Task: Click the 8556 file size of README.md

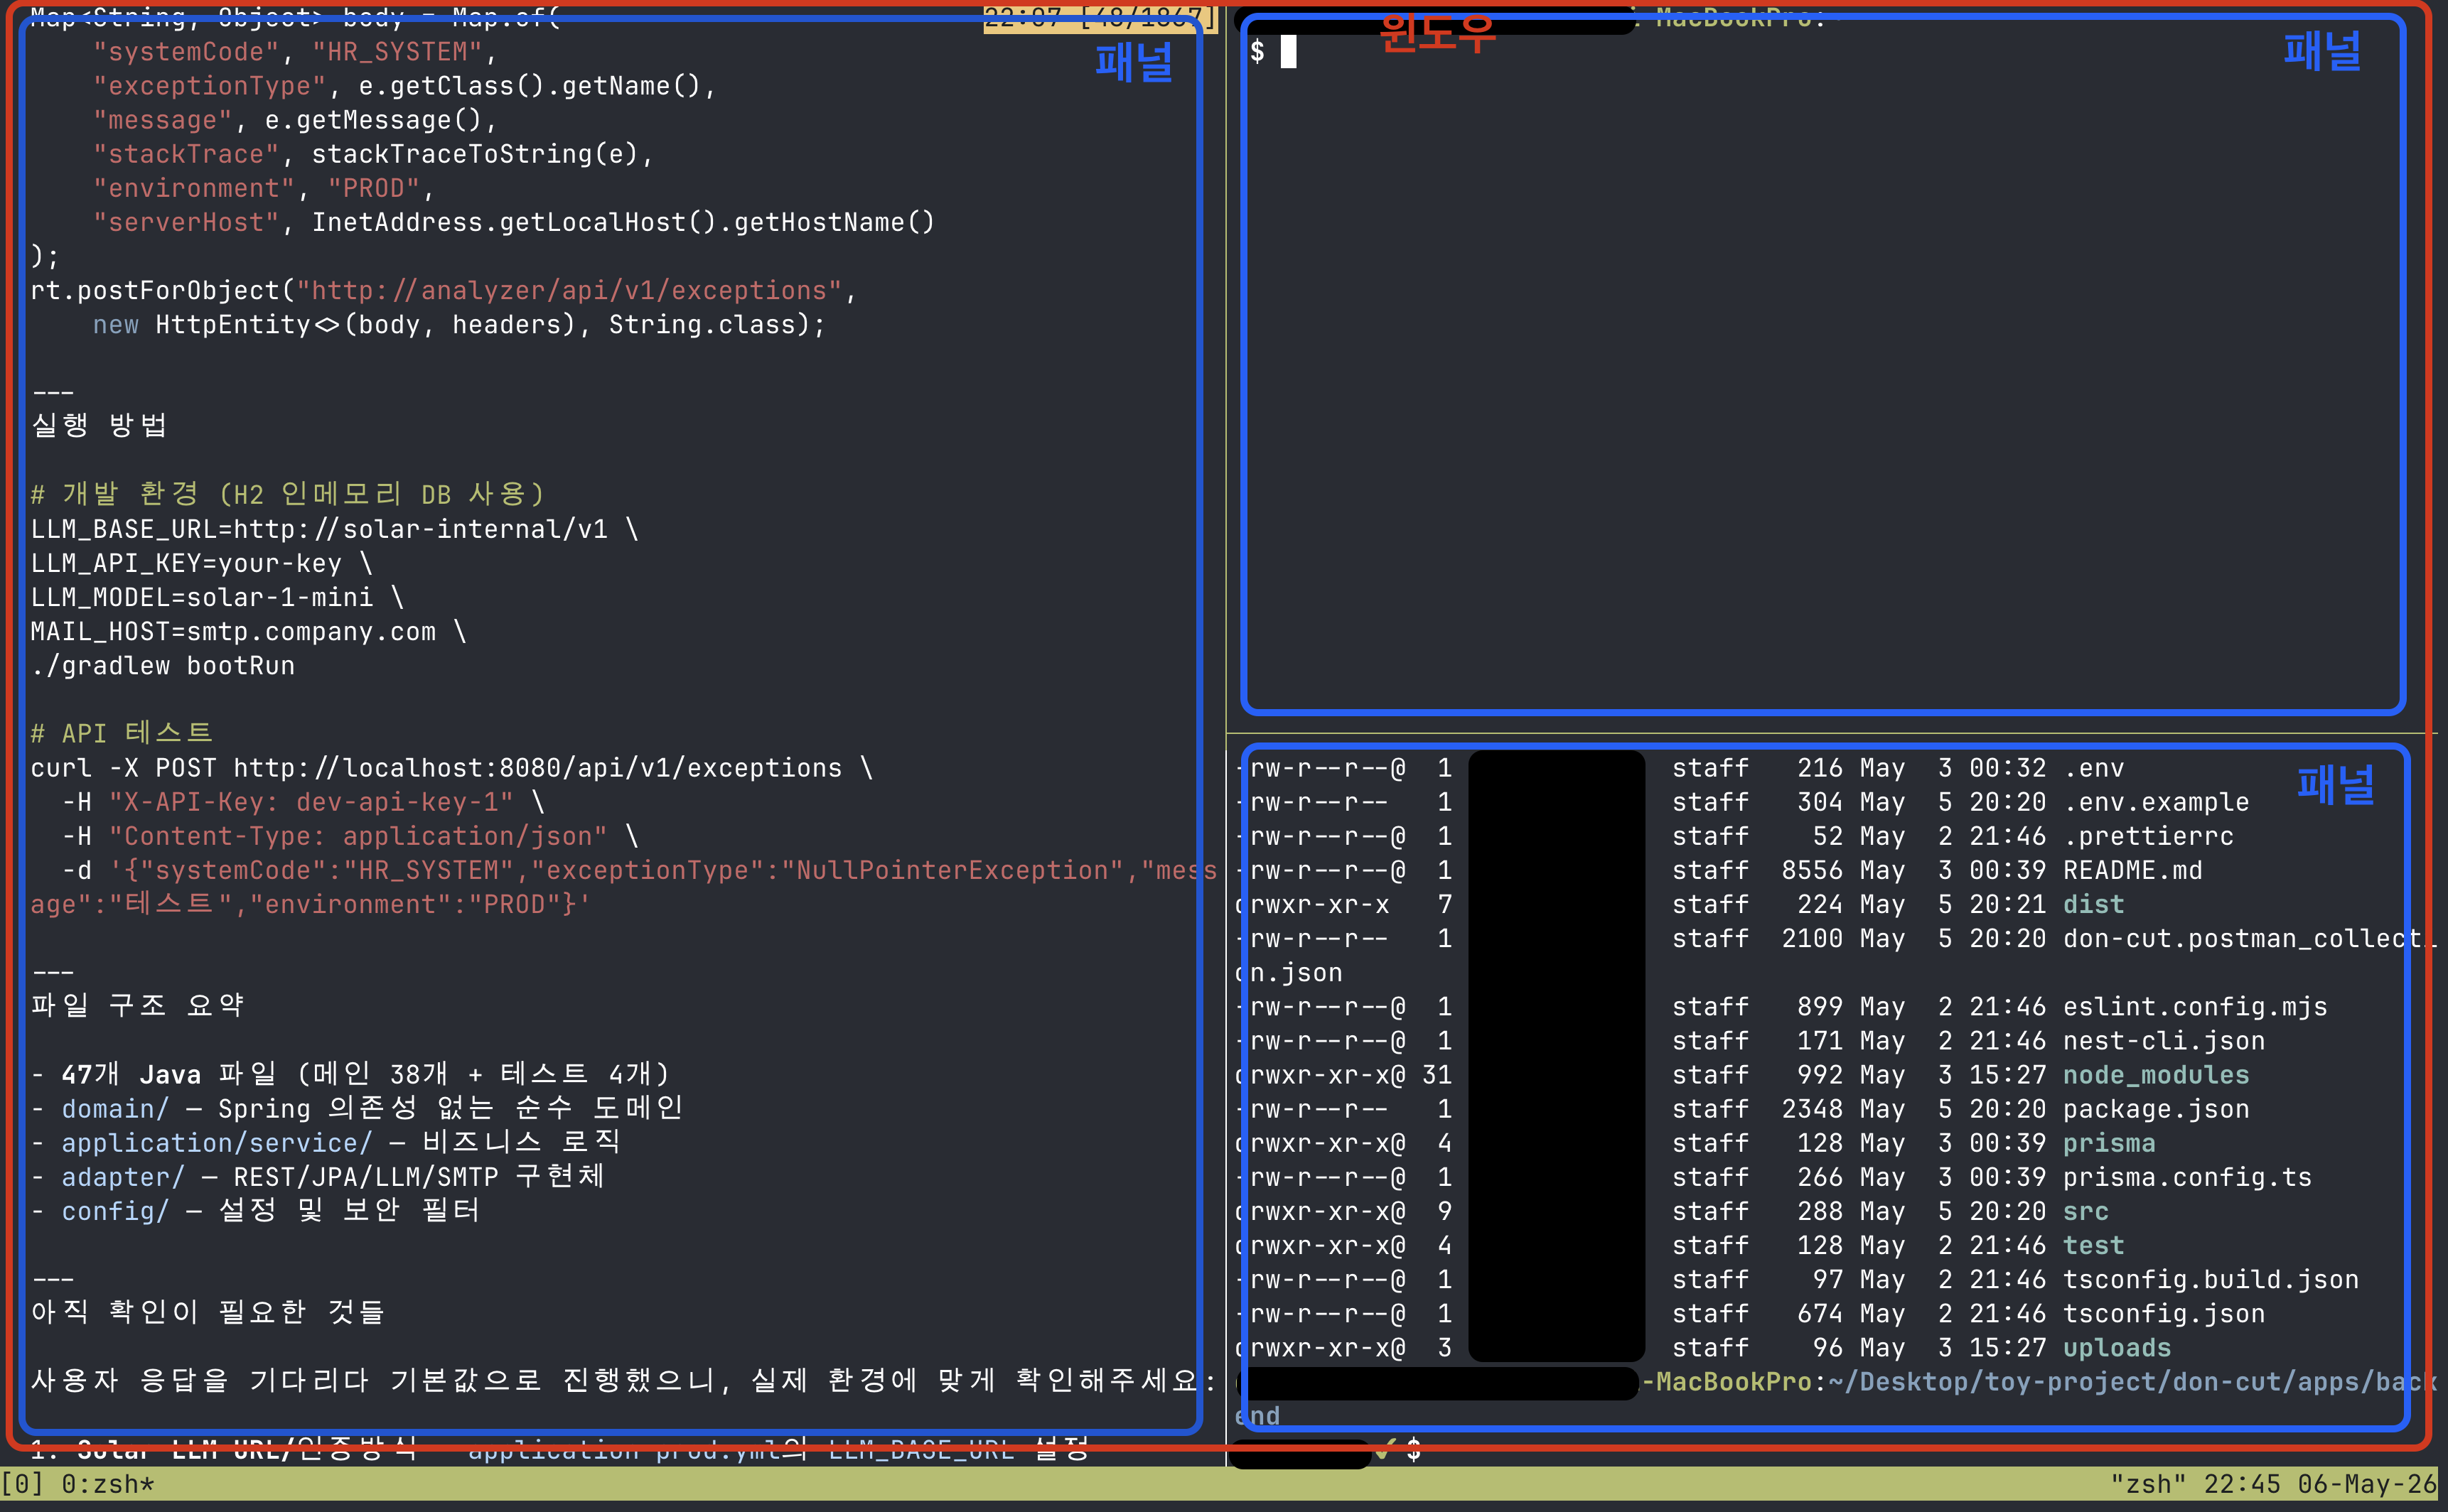Action: 1812,870
